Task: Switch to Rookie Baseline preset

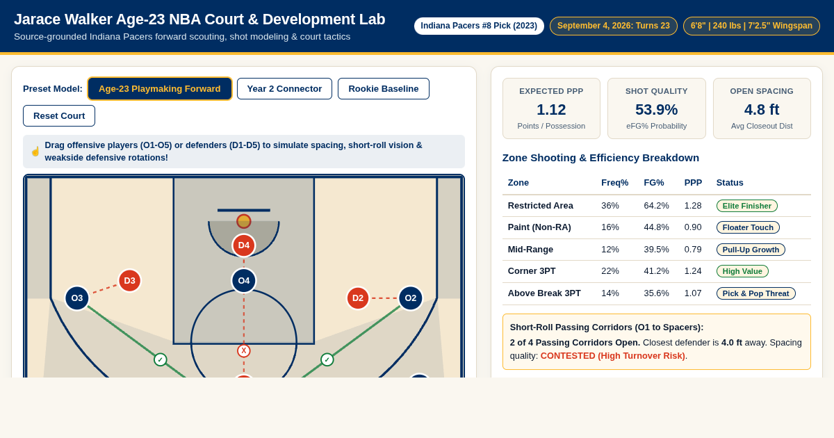Action: click(x=384, y=88)
